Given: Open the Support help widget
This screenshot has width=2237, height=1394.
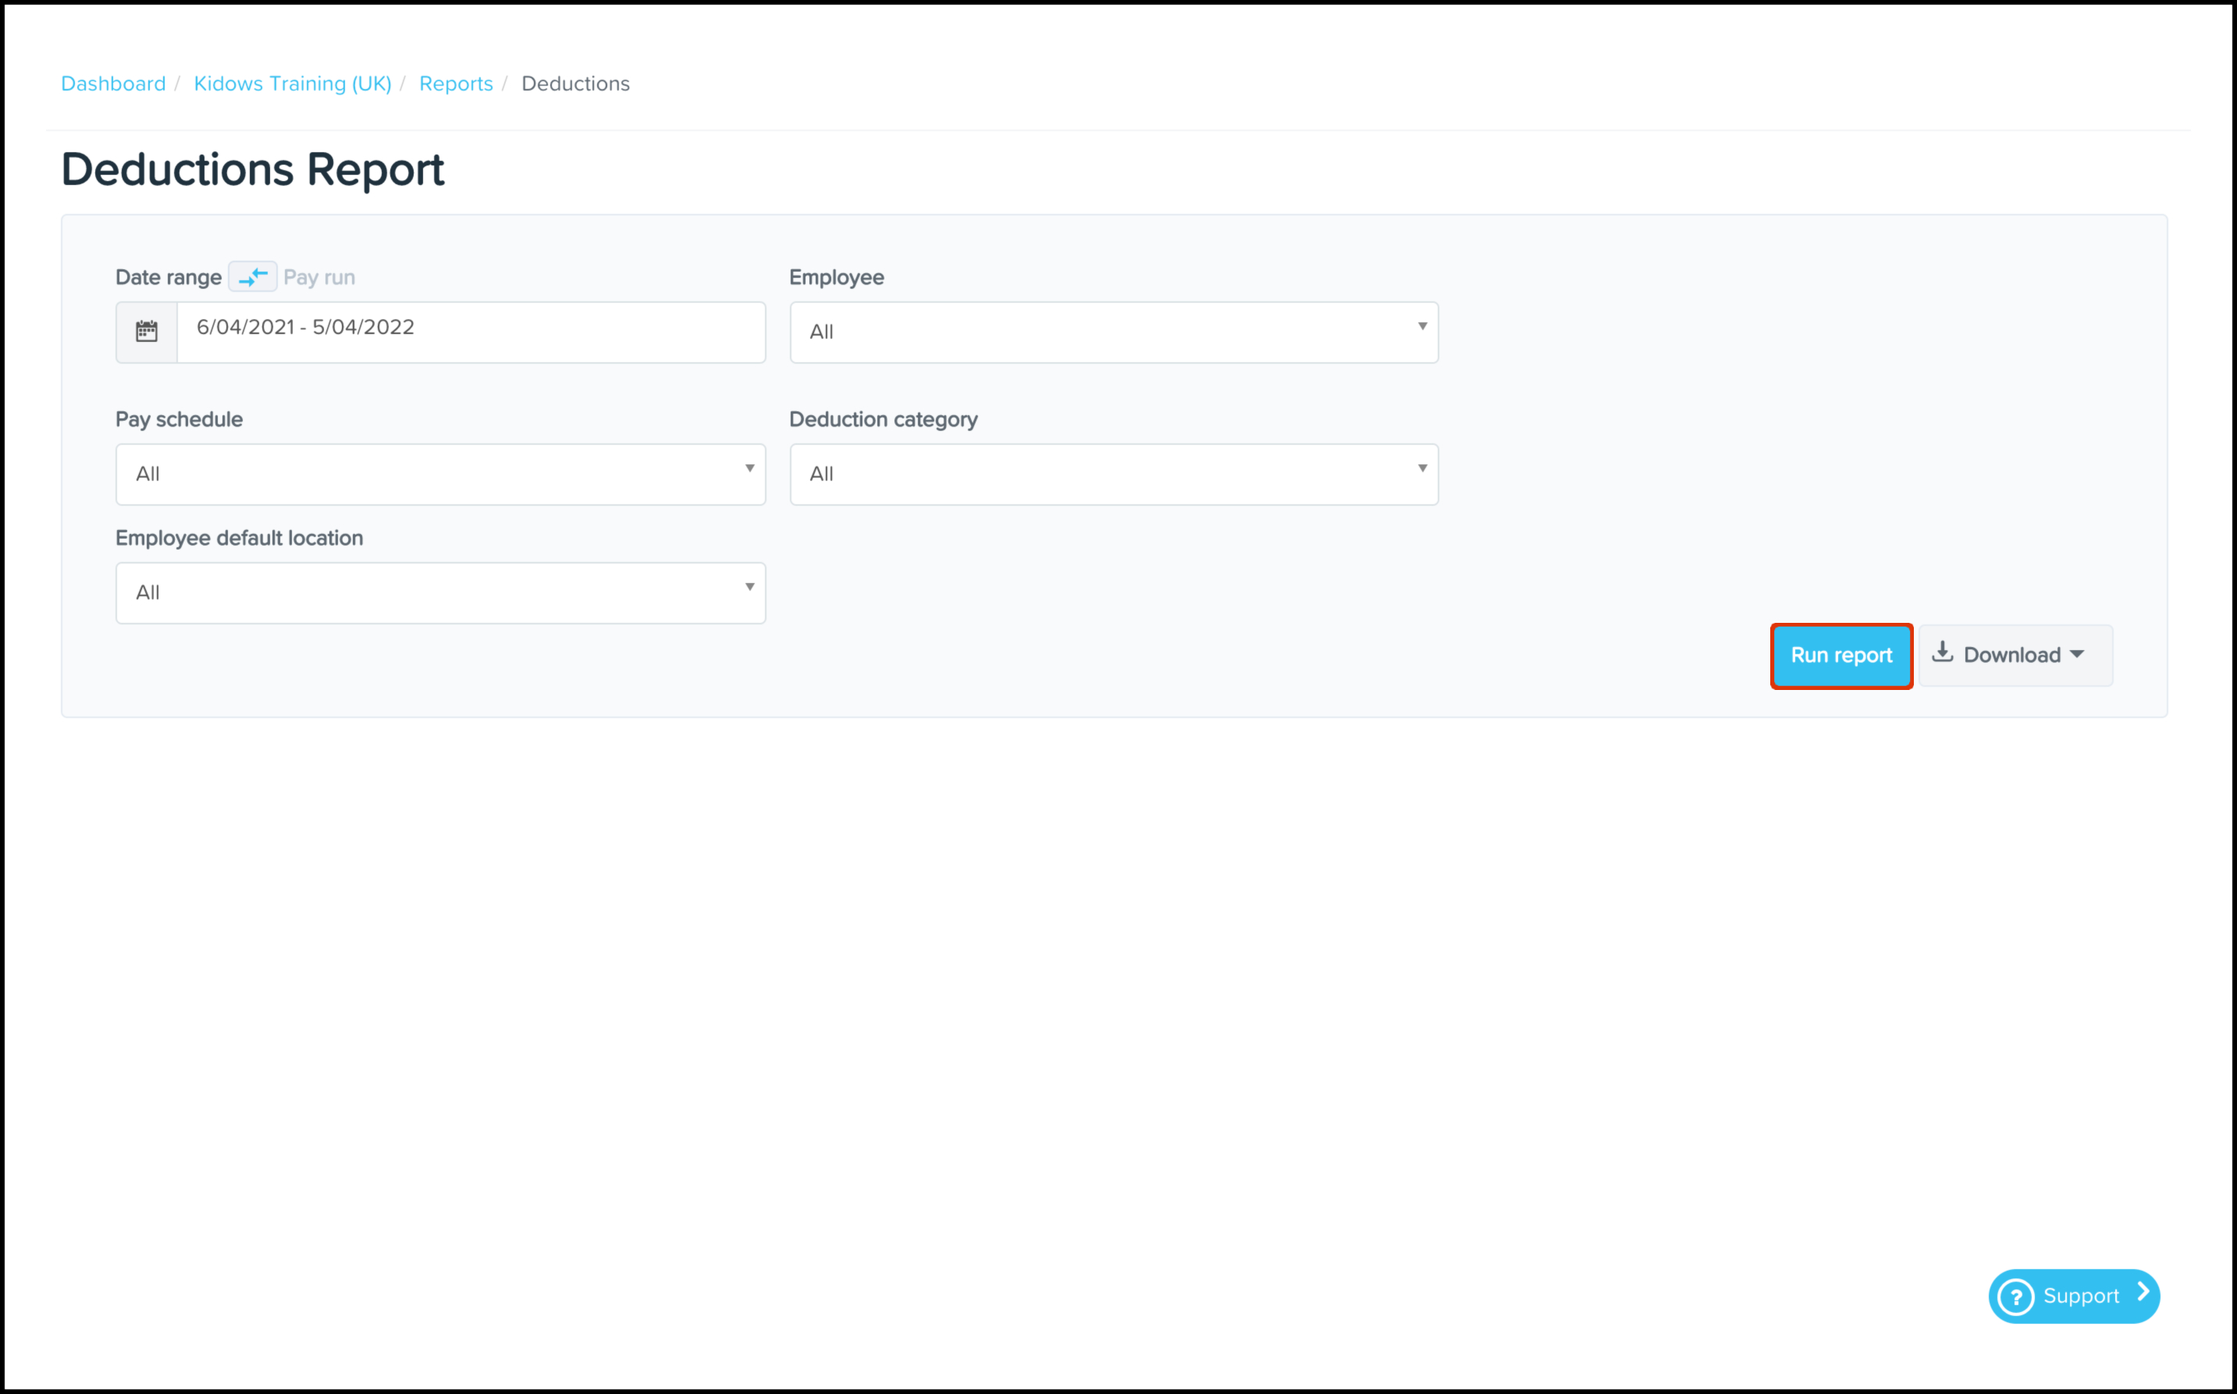Looking at the screenshot, I should pyautogui.click(x=2074, y=1296).
